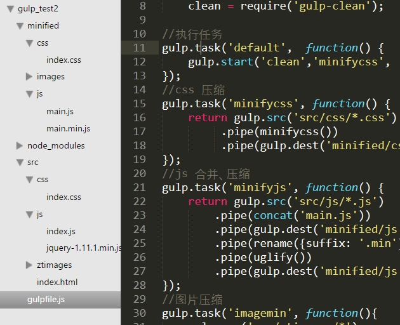Select gulpfile.js in the sidebar
This screenshot has width=400, height=325.
click(x=46, y=299)
